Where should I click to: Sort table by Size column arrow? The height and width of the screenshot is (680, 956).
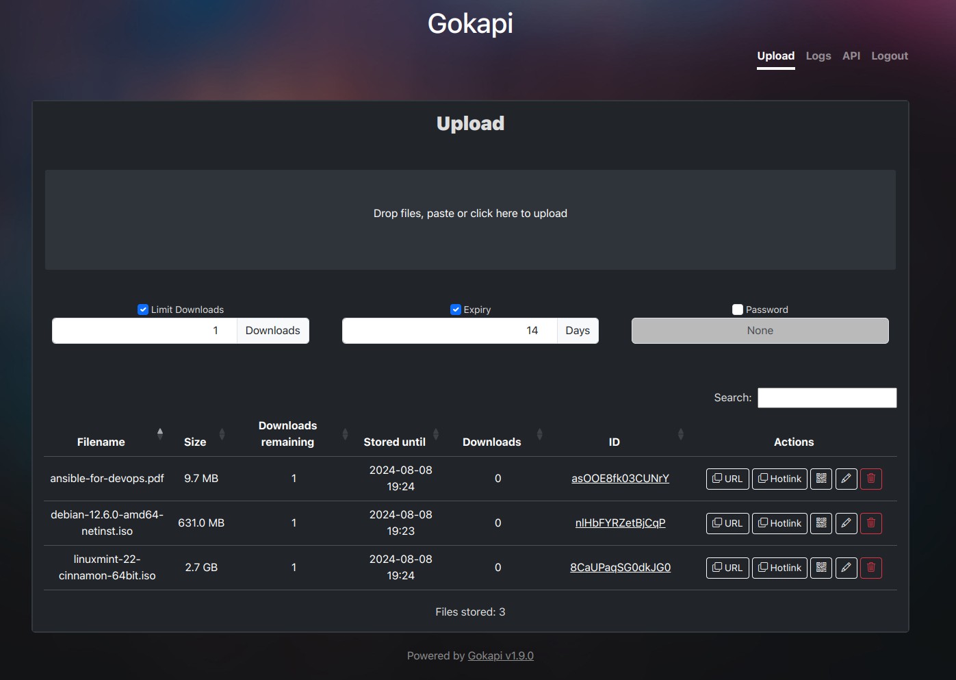pyautogui.click(x=222, y=433)
